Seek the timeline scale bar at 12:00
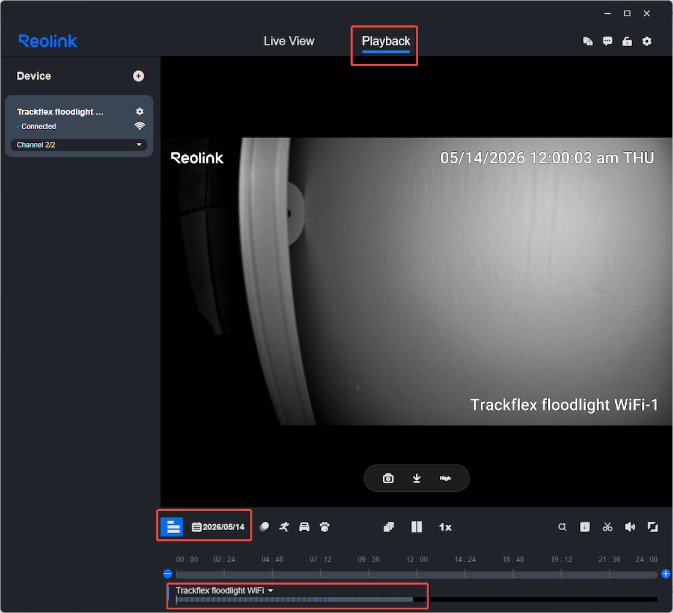673x613 pixels. (417, 575)
